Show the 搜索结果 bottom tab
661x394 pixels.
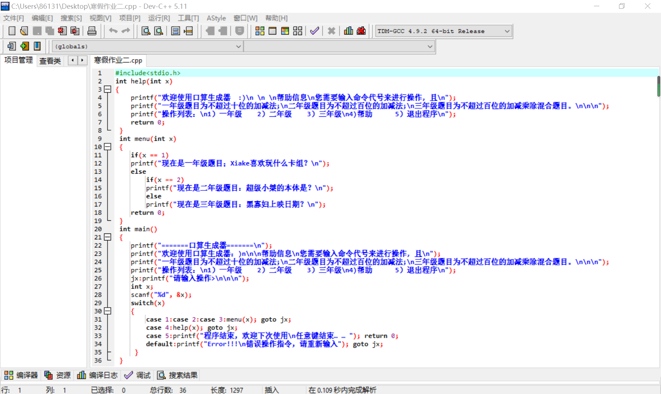point(178,375)
